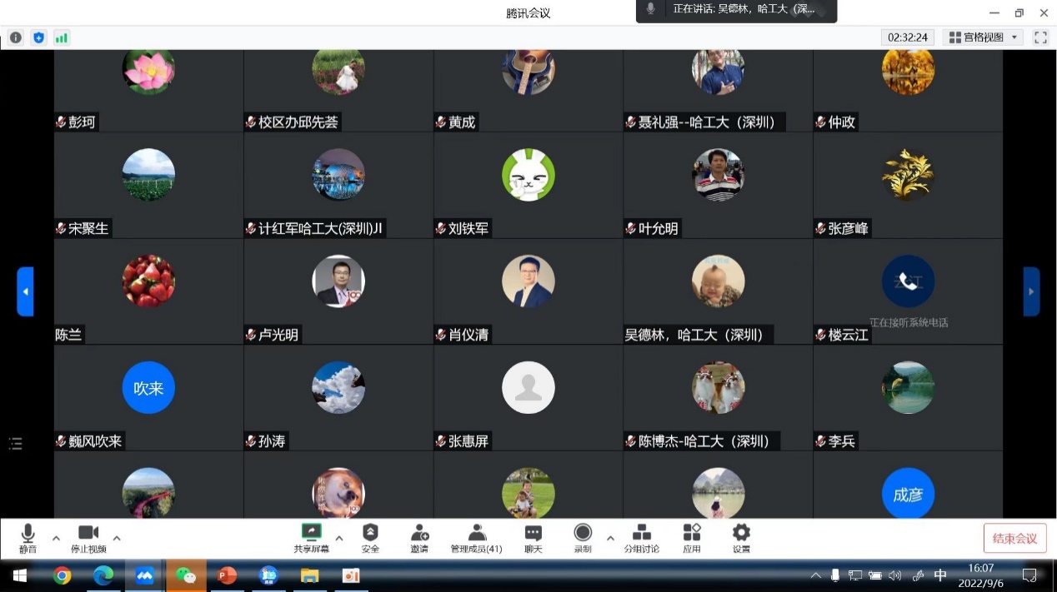Expand audio options arrow beside 静音
Viewport: 1057px width, 592px height.
[x=56, y=538]
